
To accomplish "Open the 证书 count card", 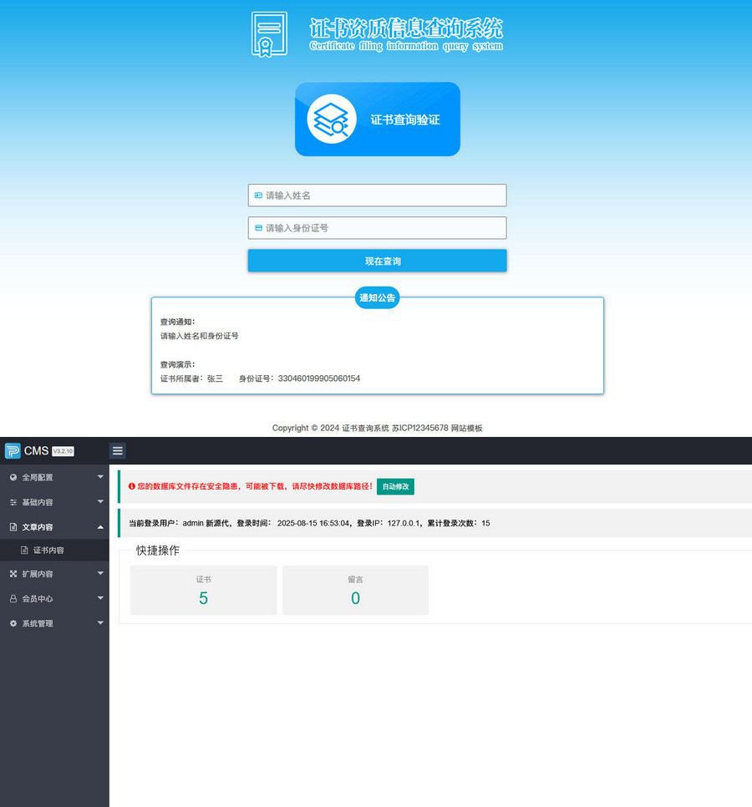I will click(203, 591).
